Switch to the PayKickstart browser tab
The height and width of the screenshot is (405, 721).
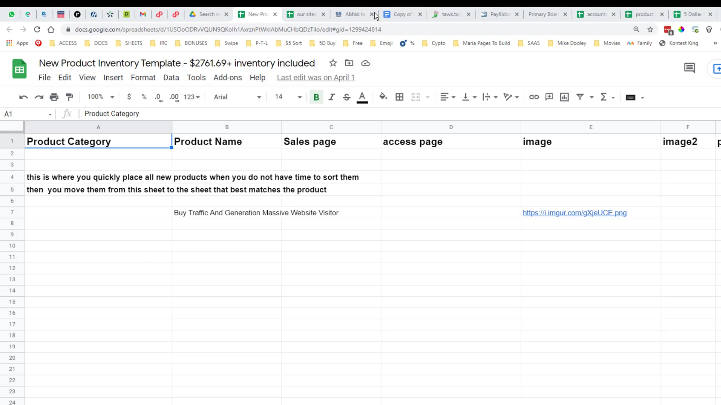pyautogui.click(x=499, y=14)
